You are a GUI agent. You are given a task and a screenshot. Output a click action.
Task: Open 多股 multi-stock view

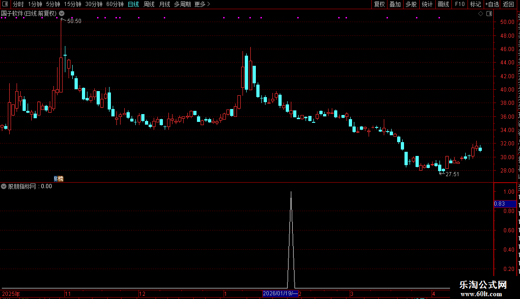pos(411,4)
